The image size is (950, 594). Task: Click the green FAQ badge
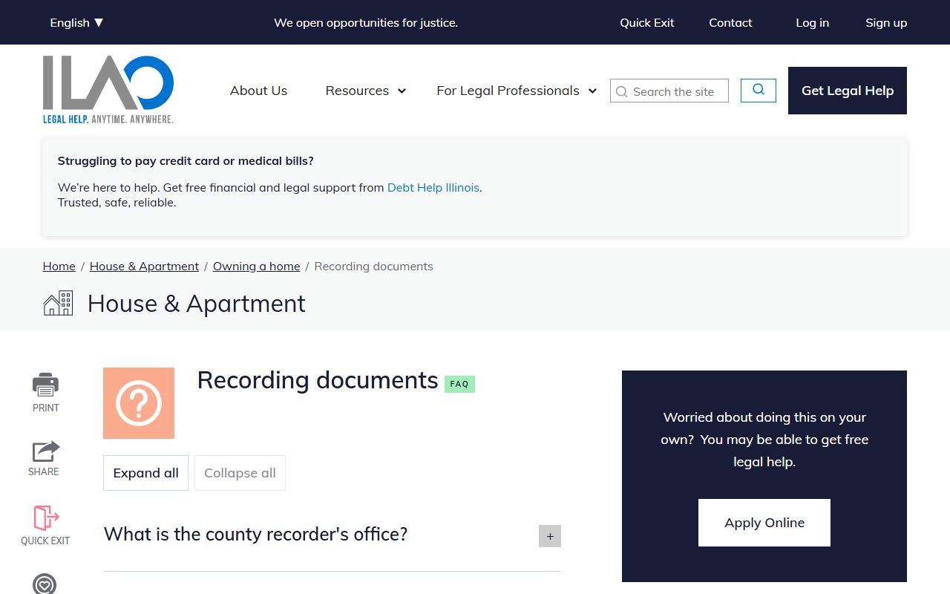point(459,384)
